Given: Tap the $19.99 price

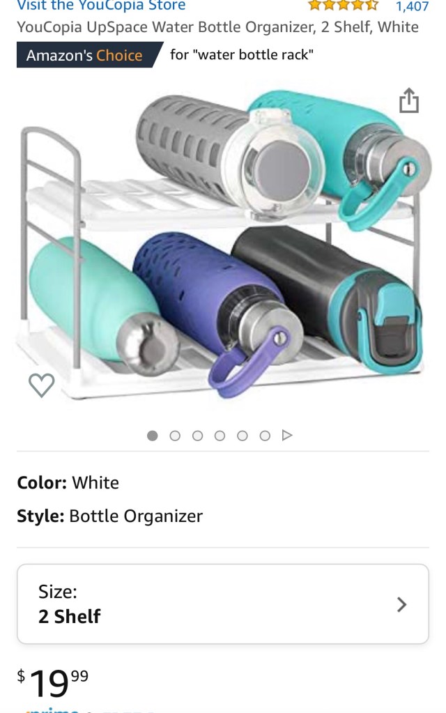Looking at the screenshot, I should [53, 682].
